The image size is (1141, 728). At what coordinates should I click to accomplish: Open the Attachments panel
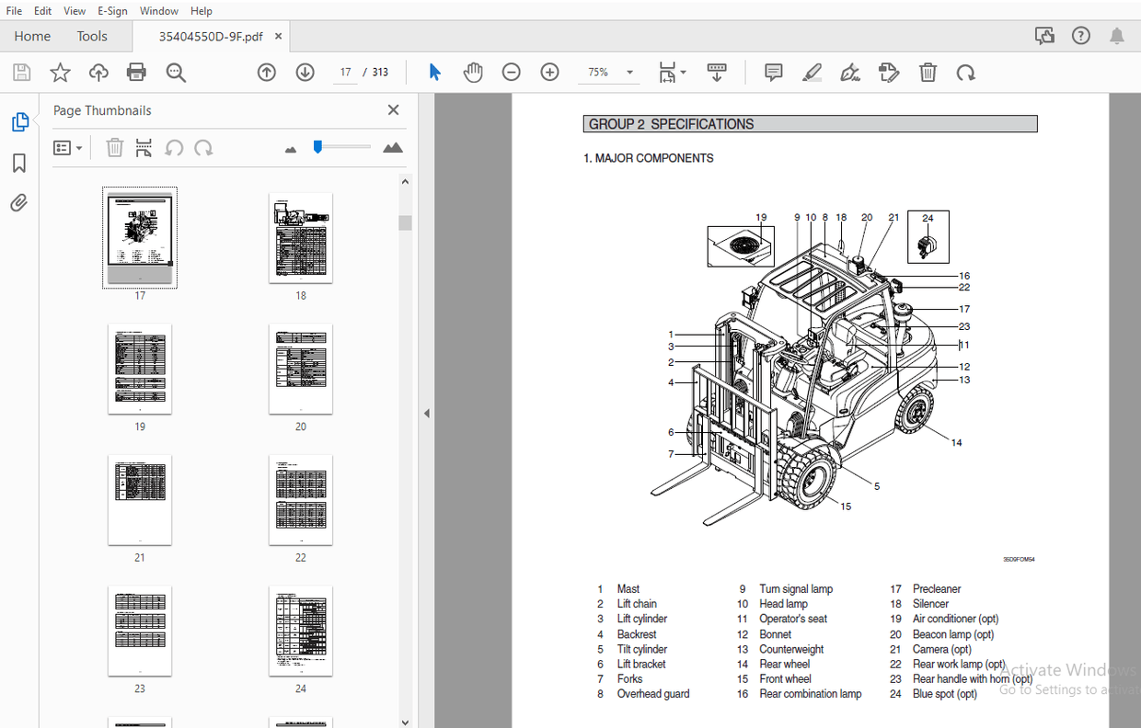[18, 202]
